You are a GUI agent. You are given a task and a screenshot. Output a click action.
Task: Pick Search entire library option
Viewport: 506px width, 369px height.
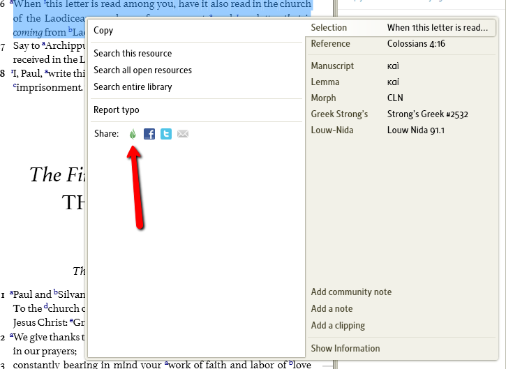(x=133, y=87)
